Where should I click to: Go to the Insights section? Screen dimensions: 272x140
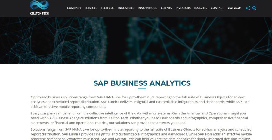coord(201,8)
